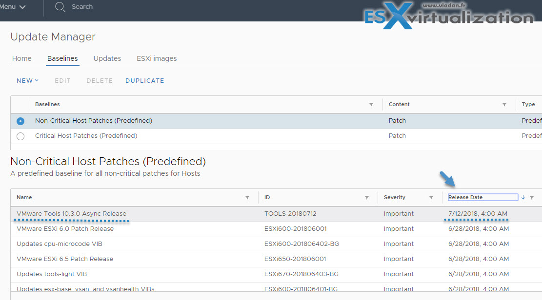Select VMware ESXi 6.0 Patch Release row
542x300 pixels.
click(276, 229)
